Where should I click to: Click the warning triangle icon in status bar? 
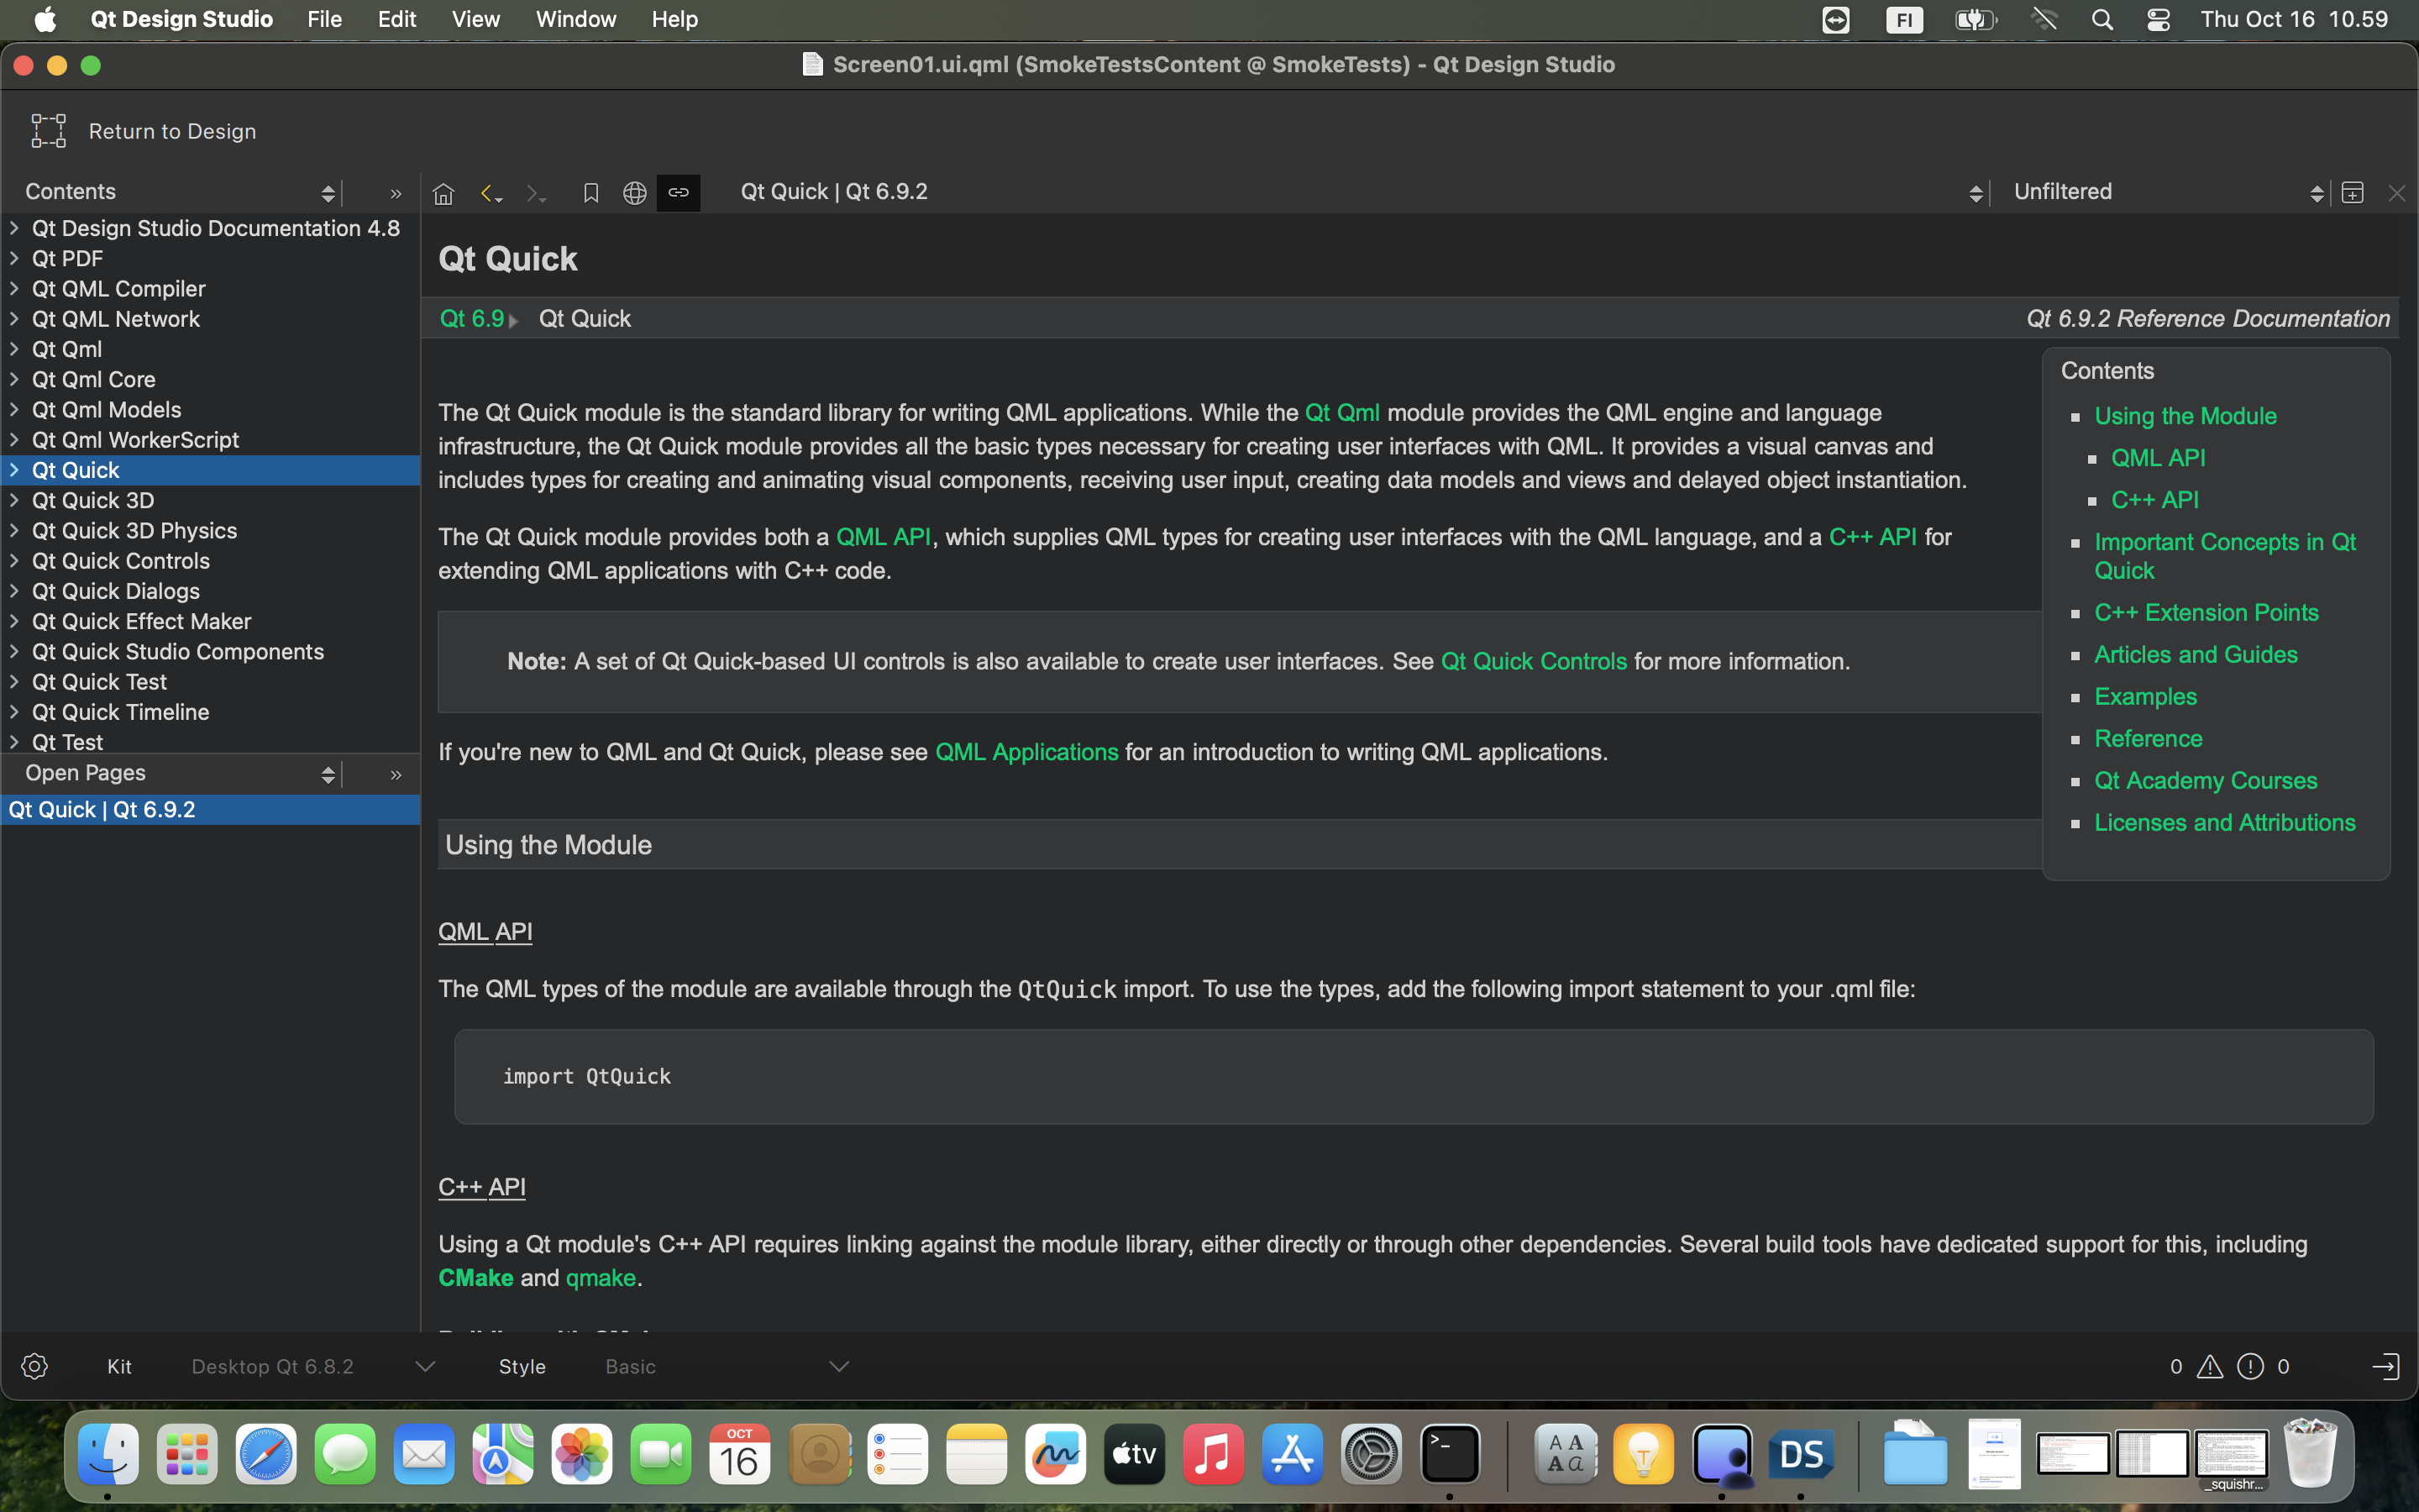[x=2210, y=1366]
